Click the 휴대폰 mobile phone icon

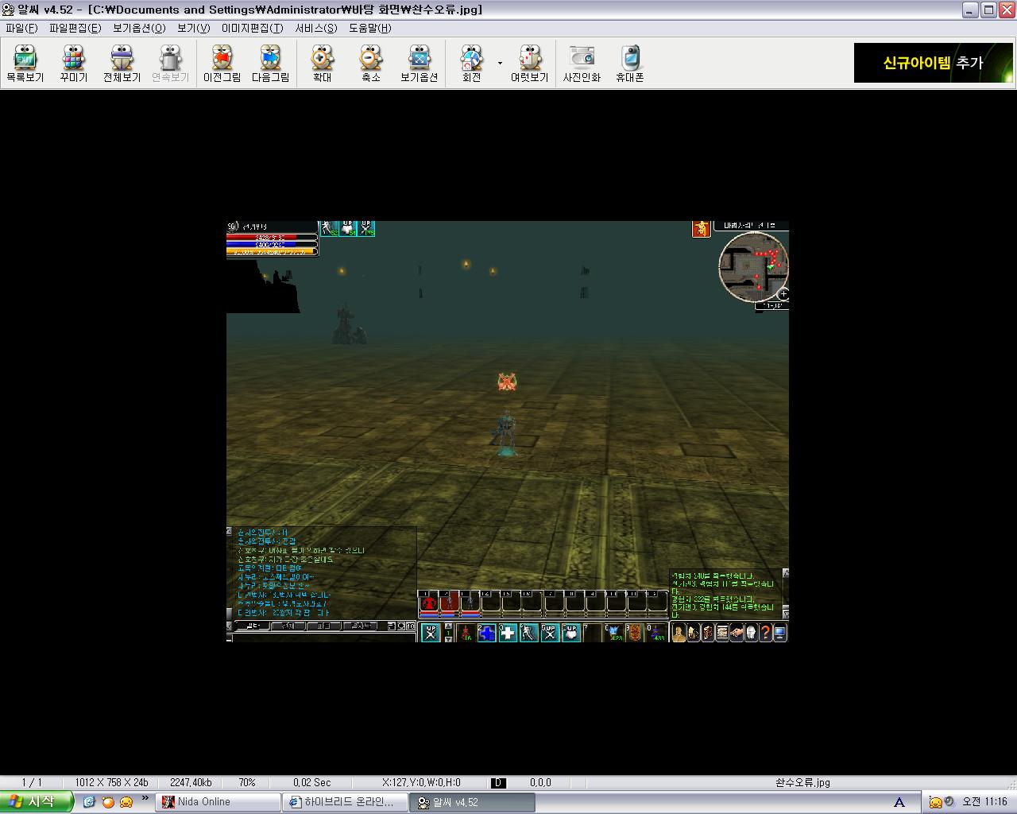[629, 64]
